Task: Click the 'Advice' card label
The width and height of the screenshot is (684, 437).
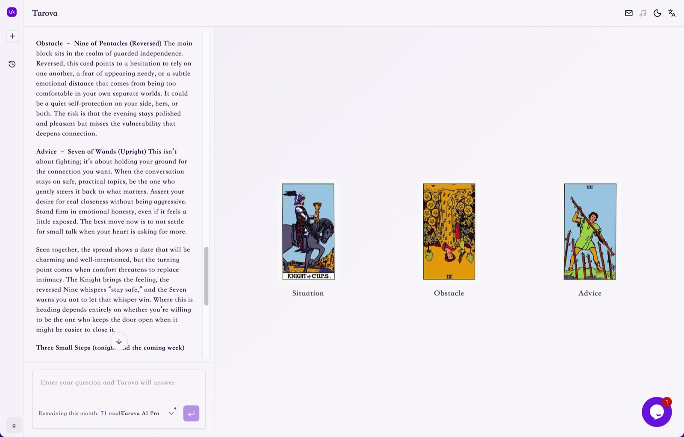Action: point(590,293)
